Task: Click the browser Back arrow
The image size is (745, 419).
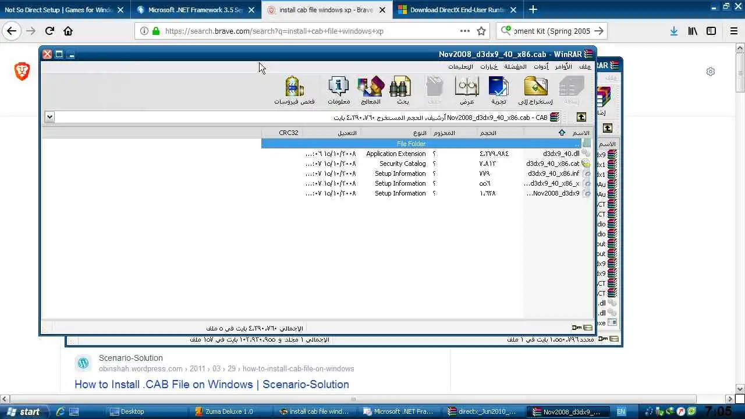Action: pyautogui.click(x=12, y=31)
